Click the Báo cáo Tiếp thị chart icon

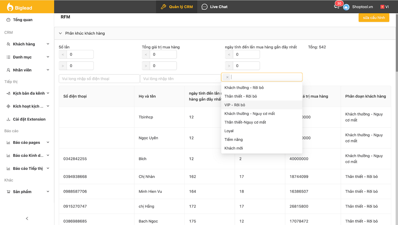[8, 168]
